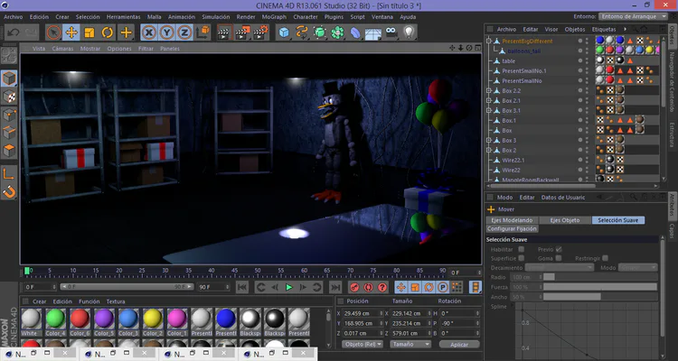This screenshot has width=678, height=361.
Task: Open the floor and environment icon
Action: point(373,32)
